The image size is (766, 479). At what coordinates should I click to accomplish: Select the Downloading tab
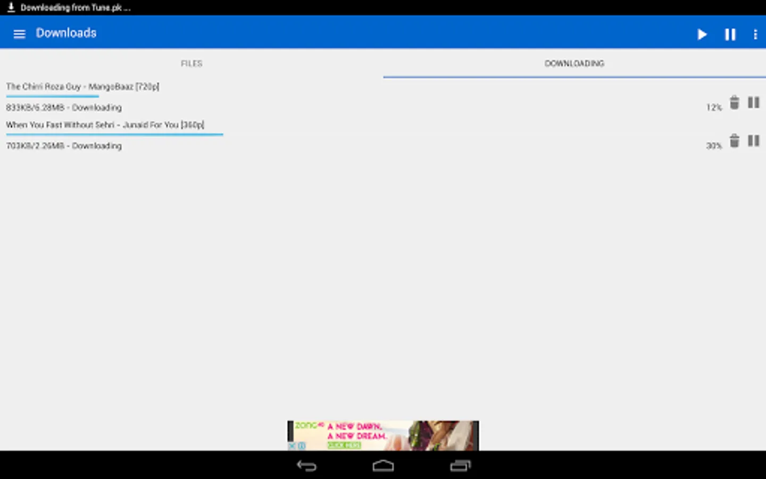(574, 63)
